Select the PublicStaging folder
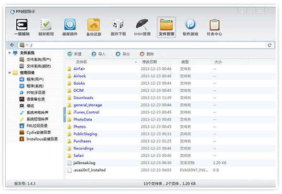This screenshot has height=194, width=282. coord(85,134)
